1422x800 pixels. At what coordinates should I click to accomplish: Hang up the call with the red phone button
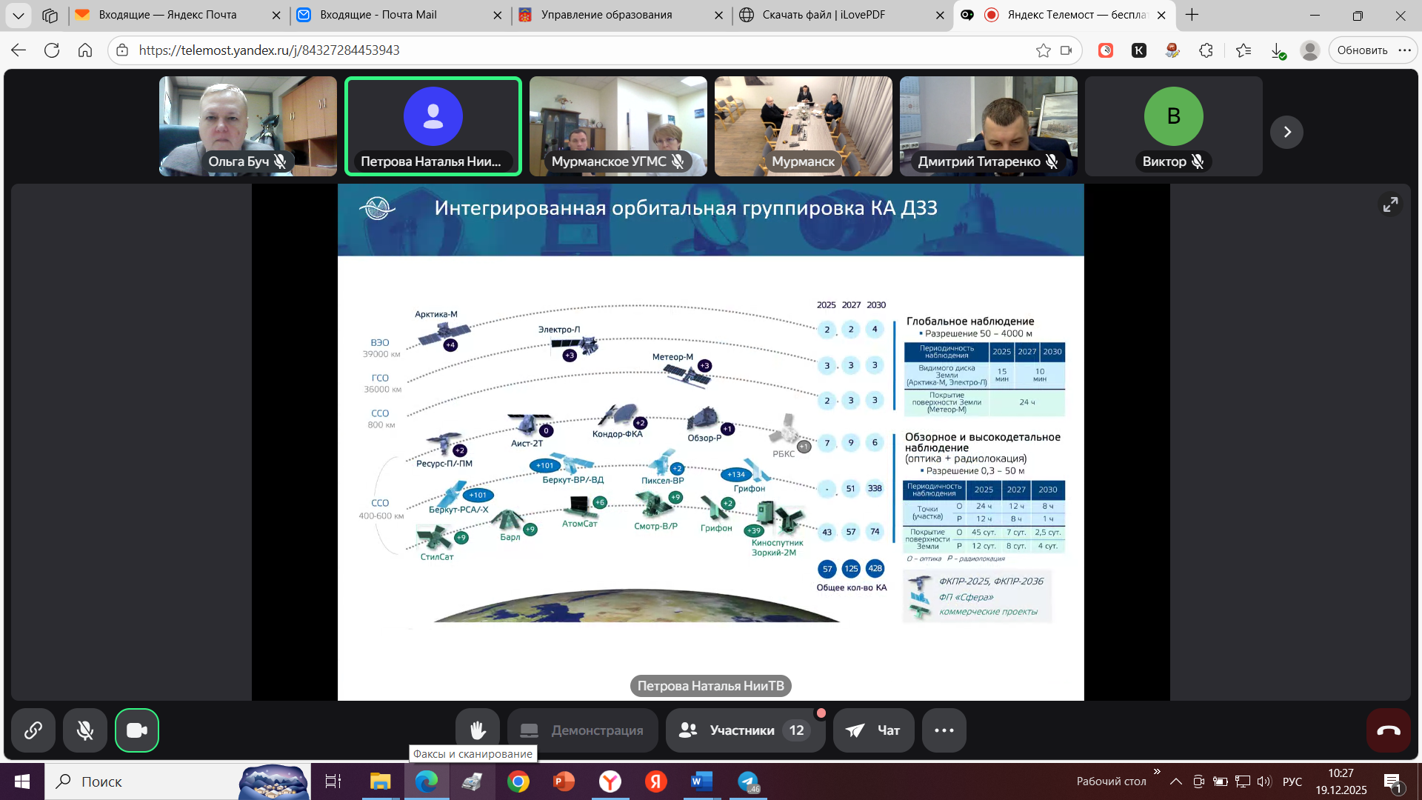1388,730
